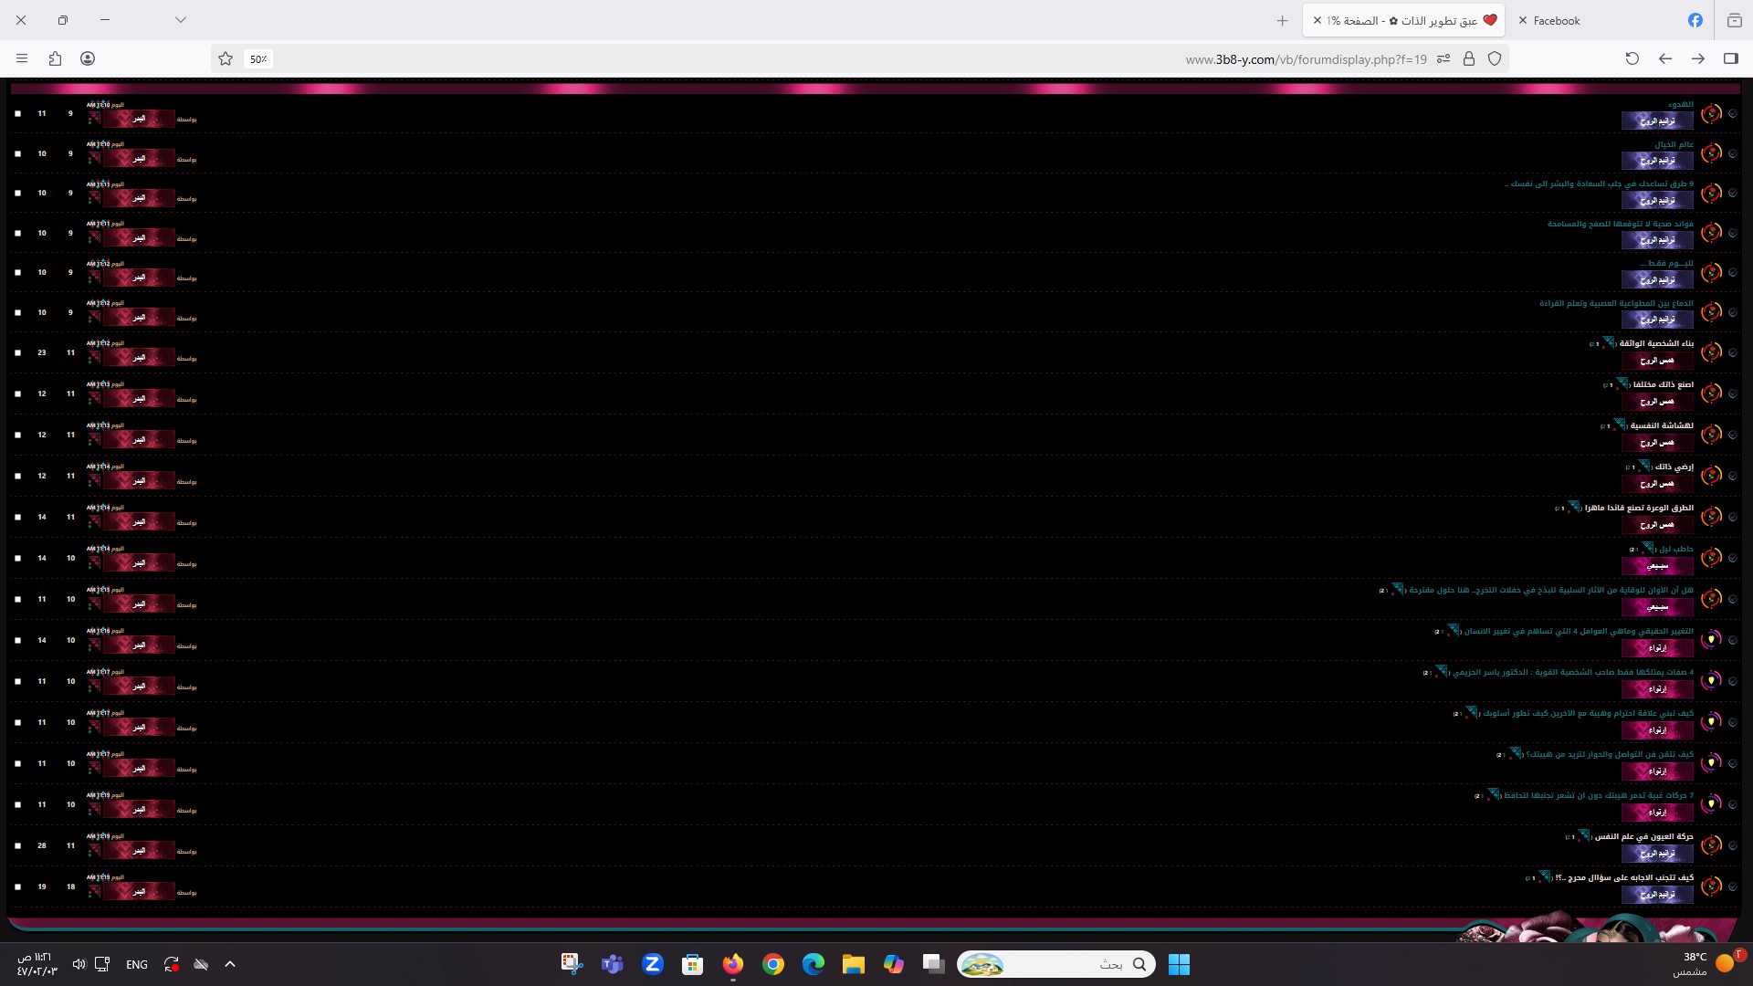Click the site permissions icon in address bar
Screen dimensions: 1753x986
click(1443, 58)
